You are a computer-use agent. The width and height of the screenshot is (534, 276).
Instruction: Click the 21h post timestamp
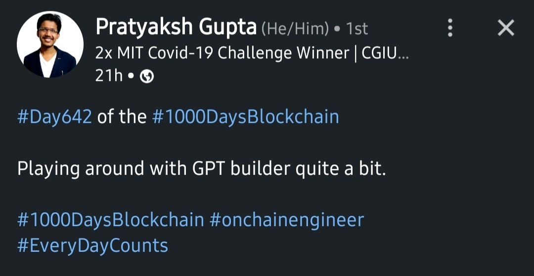click(x=109, y=77)
